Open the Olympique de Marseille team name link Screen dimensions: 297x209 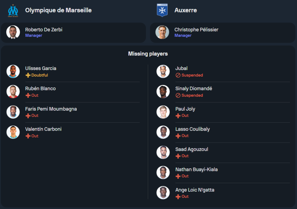pos(58,10)
